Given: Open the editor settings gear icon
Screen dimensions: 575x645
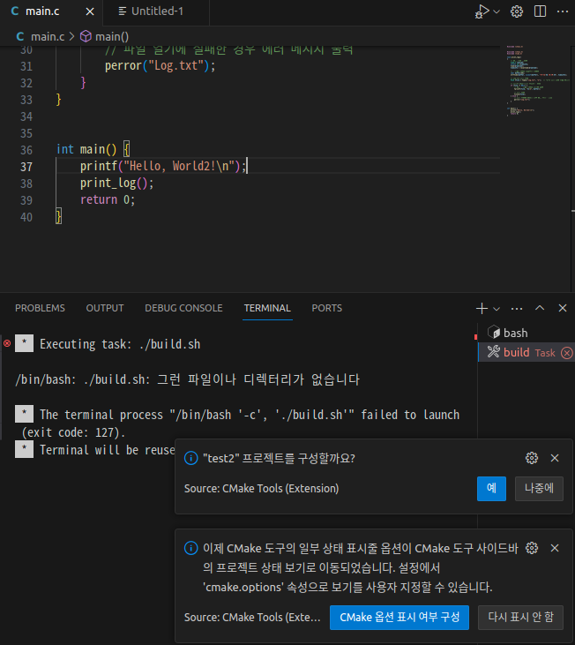Looking at the screenshot, I should coord(517,11).
